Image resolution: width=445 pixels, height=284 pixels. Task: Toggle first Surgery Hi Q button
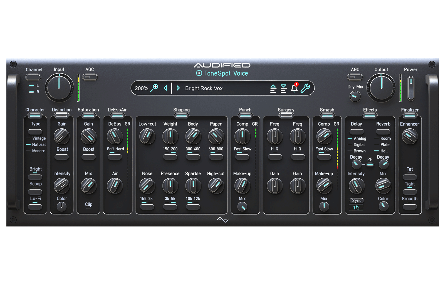[275, 157]
